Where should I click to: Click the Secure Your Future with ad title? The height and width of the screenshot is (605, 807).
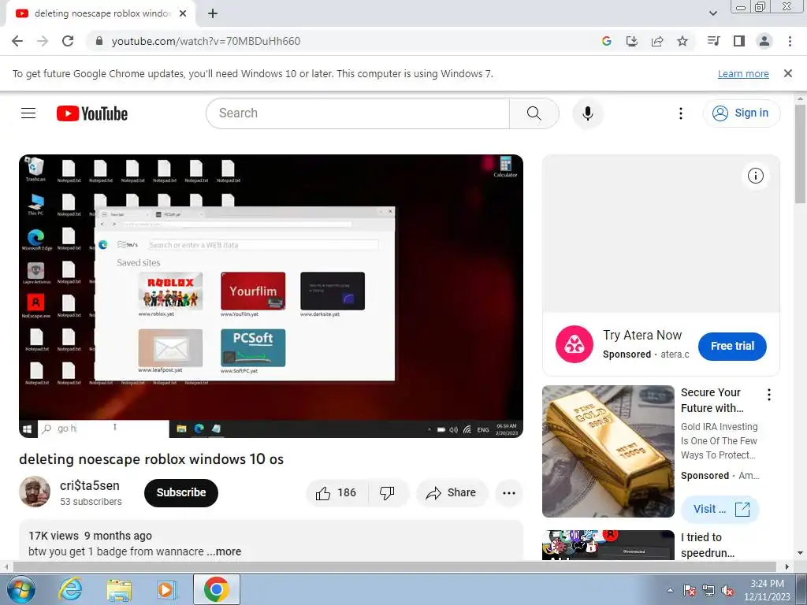712,400
